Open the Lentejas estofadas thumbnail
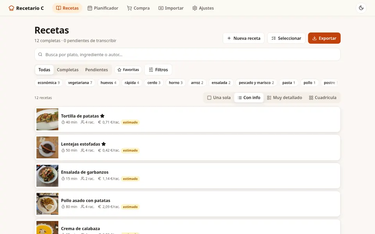The height and width of the screenshot is (234, 375). 47,147
